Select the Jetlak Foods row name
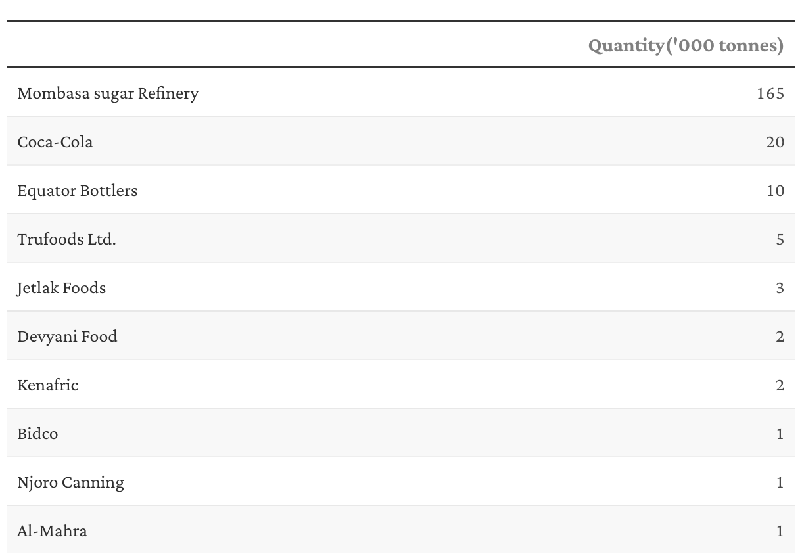802x560 pixels. pyautogui.click(x=61, y=288)
